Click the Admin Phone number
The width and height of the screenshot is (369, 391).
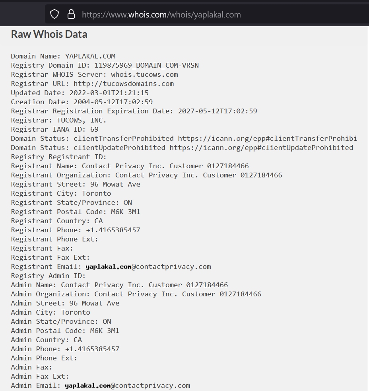coord(92,349)
